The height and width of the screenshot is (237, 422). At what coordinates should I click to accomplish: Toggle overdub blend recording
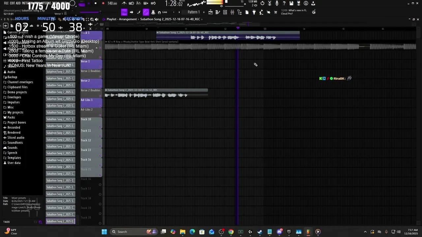point(146,3)
